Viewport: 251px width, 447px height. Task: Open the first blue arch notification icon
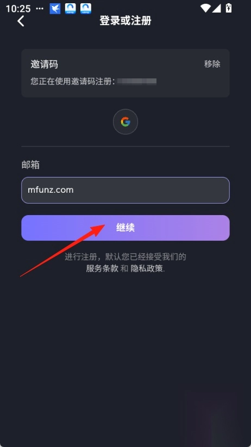(x=70, y=9)
